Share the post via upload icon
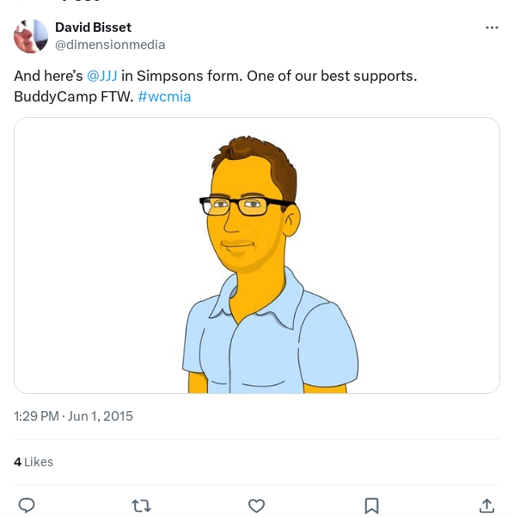This screenshot has height=517, width=514. 486,506
